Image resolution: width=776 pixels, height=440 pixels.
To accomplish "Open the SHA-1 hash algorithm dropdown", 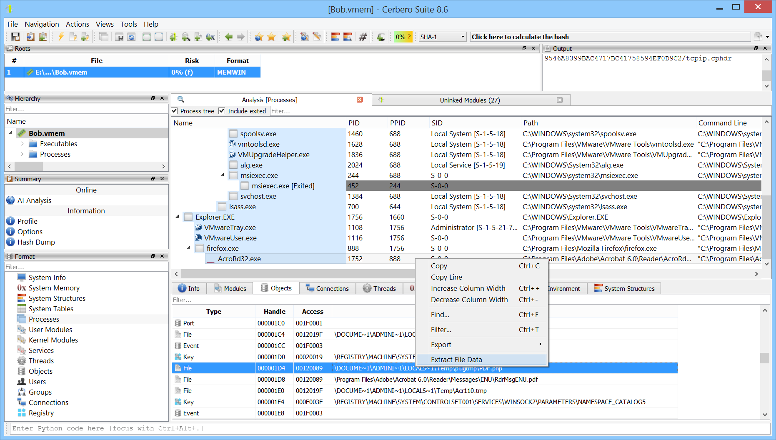I will click(442, 37).
